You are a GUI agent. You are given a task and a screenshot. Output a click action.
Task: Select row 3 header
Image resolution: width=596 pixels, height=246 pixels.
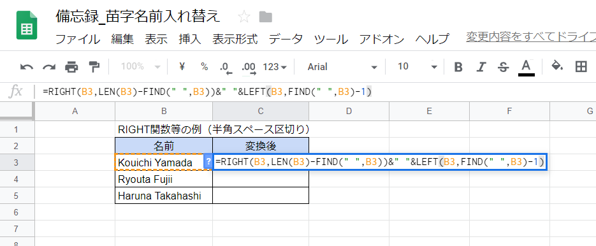click(17, 163)
